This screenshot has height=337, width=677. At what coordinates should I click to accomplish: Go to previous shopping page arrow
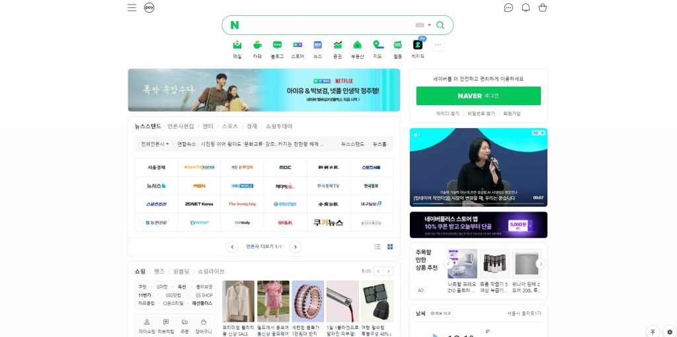pos(379,271)
